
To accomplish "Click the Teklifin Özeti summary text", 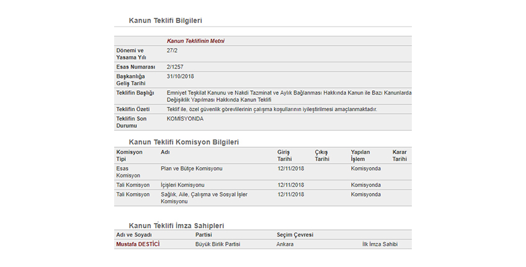I will (x=272, y=109).
